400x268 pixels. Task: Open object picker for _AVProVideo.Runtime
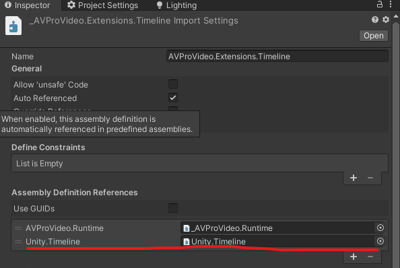[x=380, y=228]
